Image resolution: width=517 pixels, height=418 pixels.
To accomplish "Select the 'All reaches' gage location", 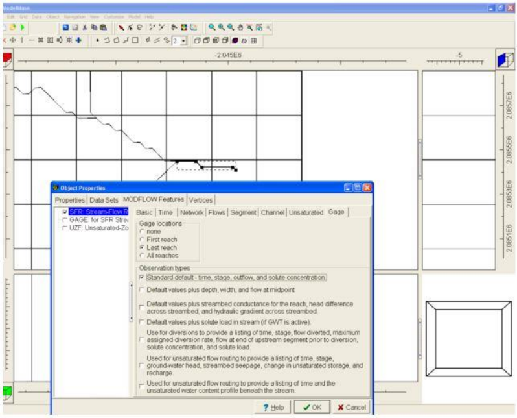I will point(142,255).
